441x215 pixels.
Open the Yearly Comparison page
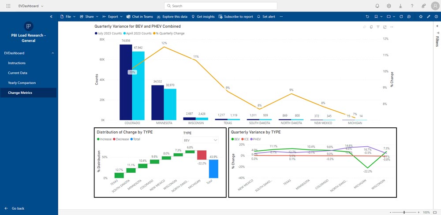pyautogui.click(x=22, y=83)
